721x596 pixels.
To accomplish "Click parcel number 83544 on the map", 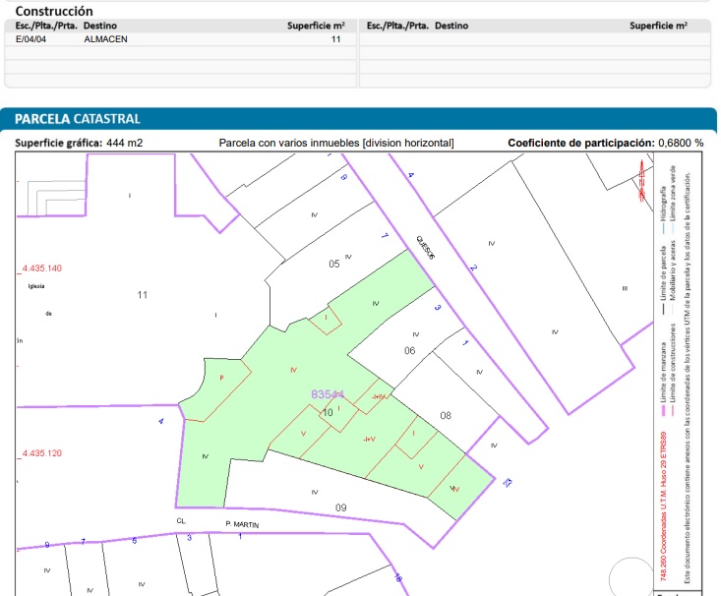I will (x=328, y=393).
